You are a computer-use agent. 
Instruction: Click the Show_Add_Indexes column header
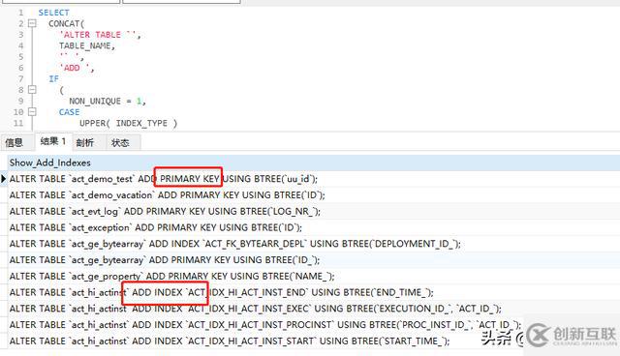coord(314,163)
